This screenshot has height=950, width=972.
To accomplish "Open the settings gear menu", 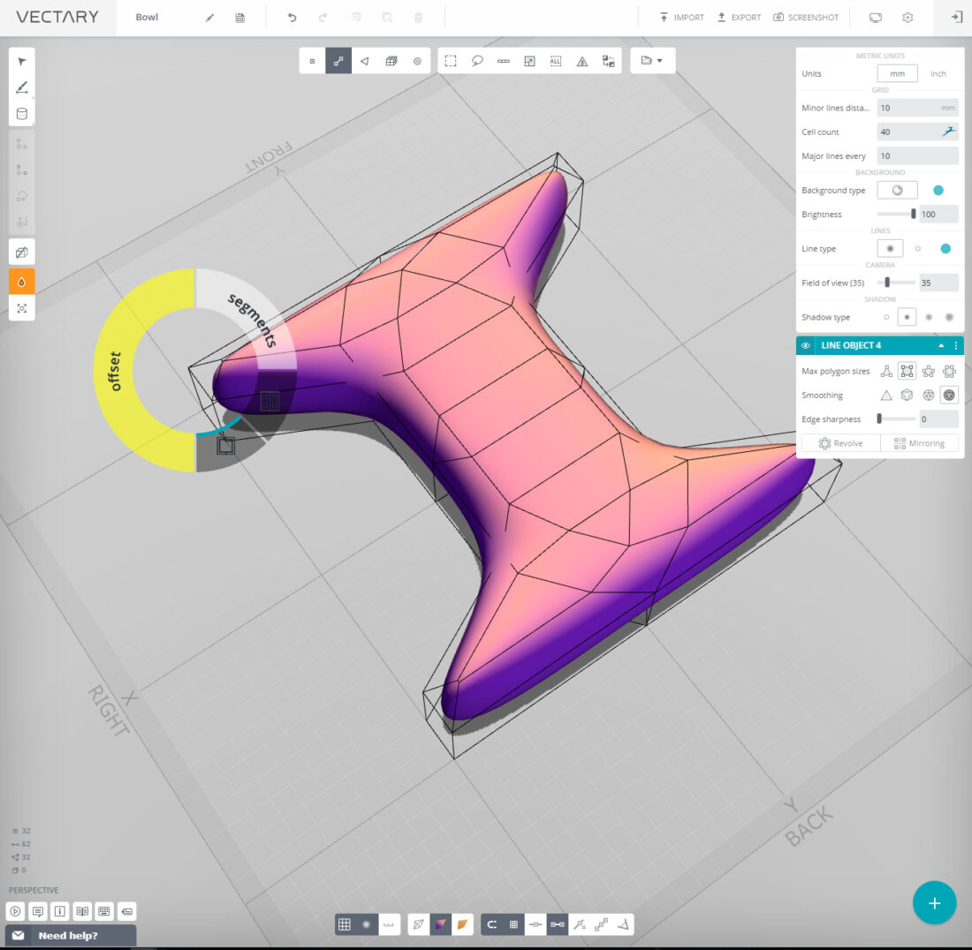I will pos(907,18).
